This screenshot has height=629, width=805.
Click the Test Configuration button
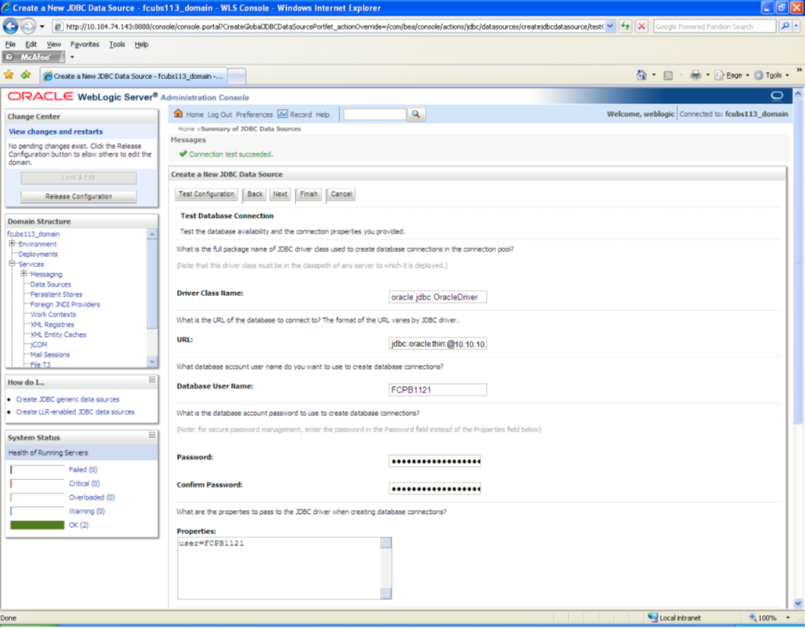pyautogui.click(x=206, y=194)
